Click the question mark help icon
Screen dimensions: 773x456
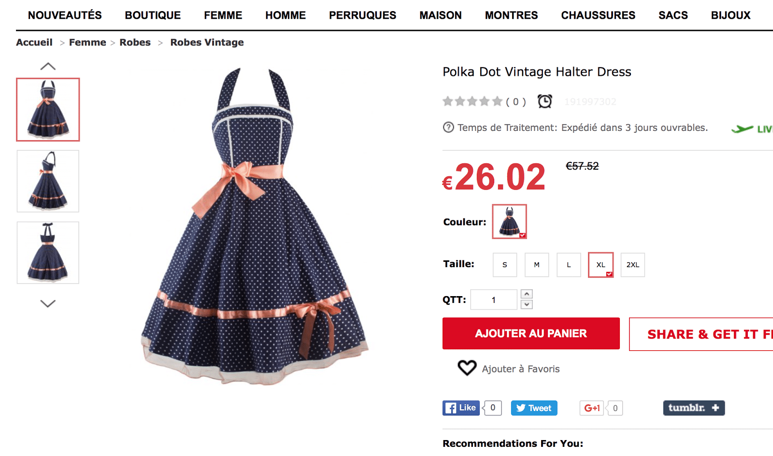pyautogui.click(x=448, y=128)
